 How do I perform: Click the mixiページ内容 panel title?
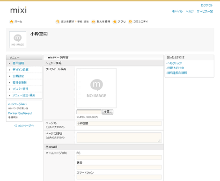(58, 58)
